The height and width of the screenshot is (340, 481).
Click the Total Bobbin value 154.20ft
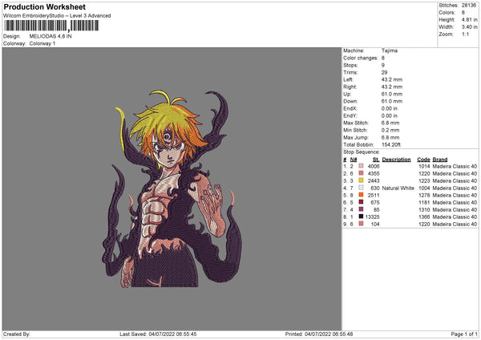point(391,145)
